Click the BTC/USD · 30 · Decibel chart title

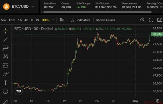click(34, 29)
